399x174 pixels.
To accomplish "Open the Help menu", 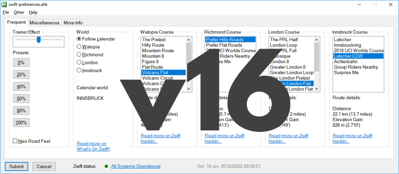I will click(33, 12).
